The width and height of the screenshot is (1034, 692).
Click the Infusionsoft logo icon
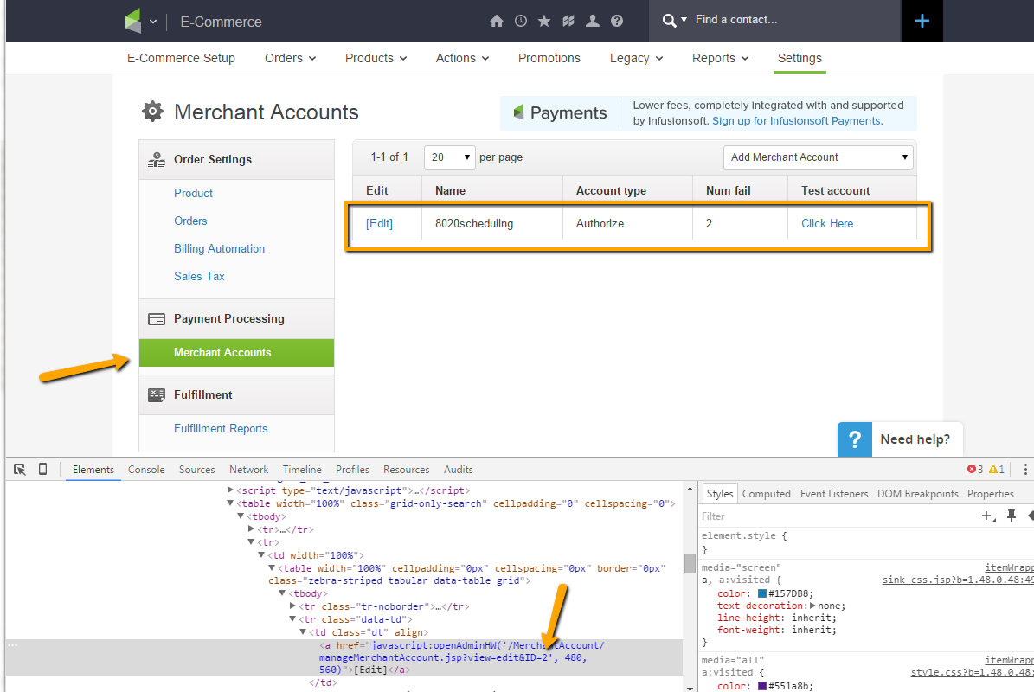(x=133, y=21)
